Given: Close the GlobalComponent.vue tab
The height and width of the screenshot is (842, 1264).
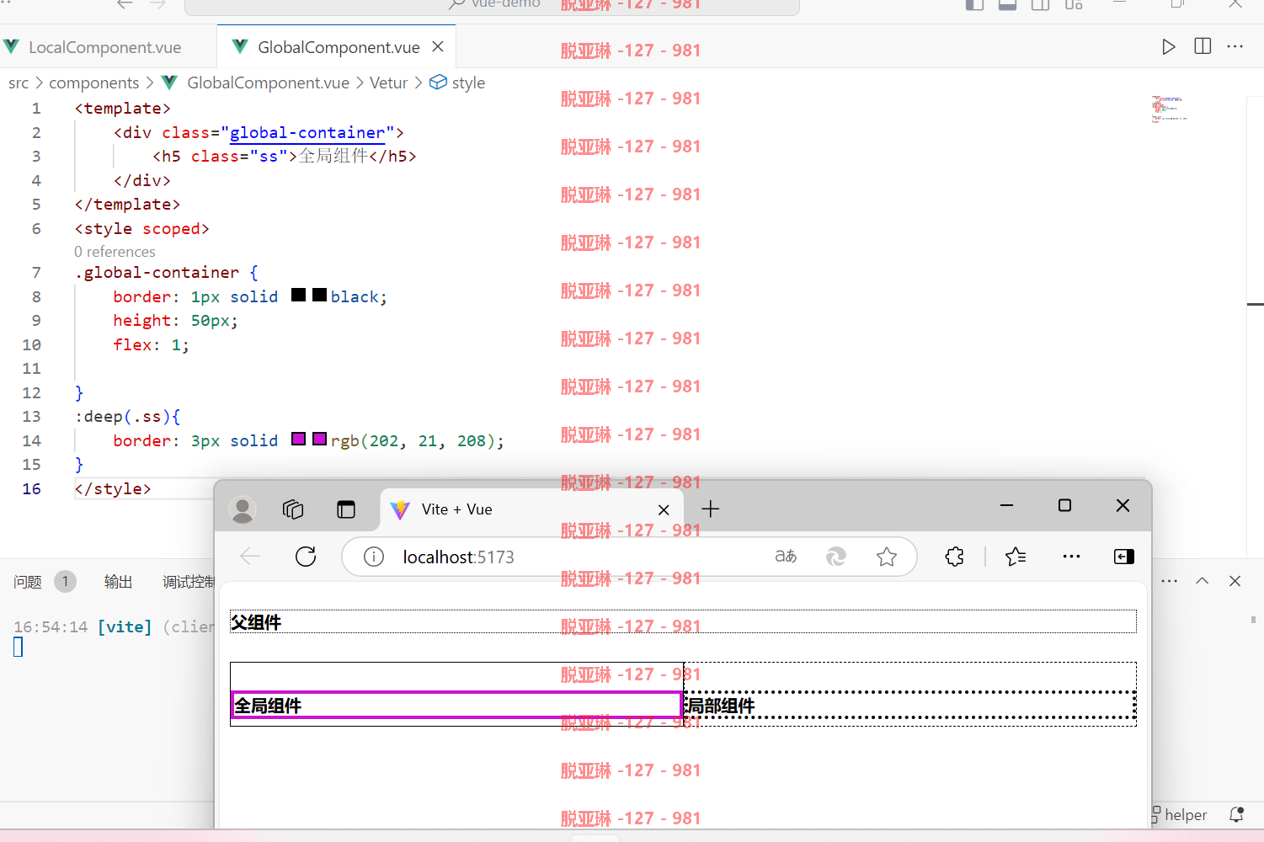Looking at the screenshot, I should (438, 47).
